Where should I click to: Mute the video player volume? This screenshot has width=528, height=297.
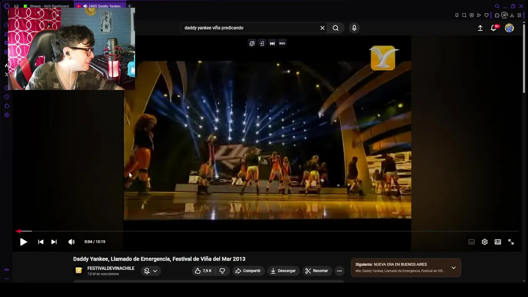[71, 242]
